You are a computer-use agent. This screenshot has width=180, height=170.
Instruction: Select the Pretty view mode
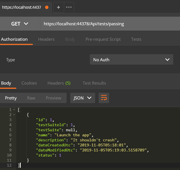pyautogui.click(x=11, y=98)
